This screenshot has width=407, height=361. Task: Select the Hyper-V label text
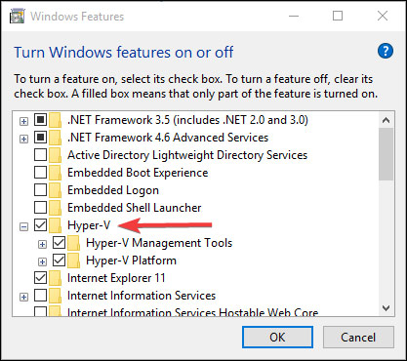click(x=89, y=225)
